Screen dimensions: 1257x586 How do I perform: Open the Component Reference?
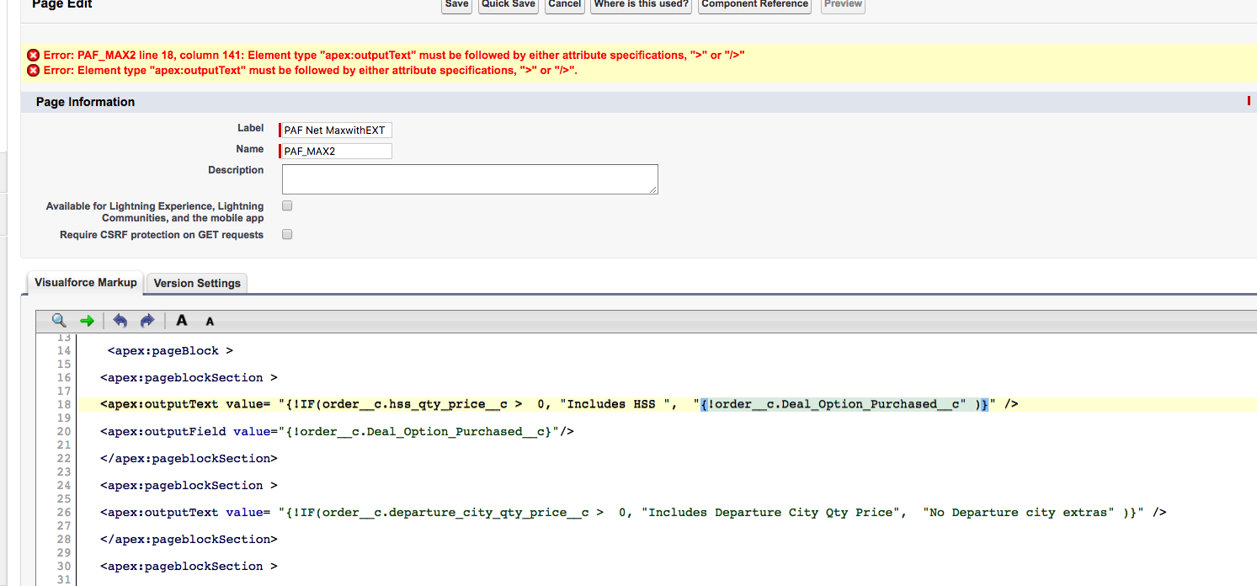click(x=754, y=5)
